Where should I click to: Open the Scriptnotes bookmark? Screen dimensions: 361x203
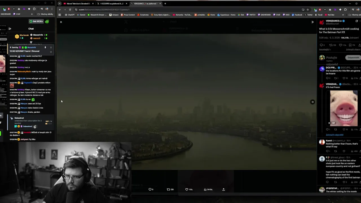click(143, 15)
